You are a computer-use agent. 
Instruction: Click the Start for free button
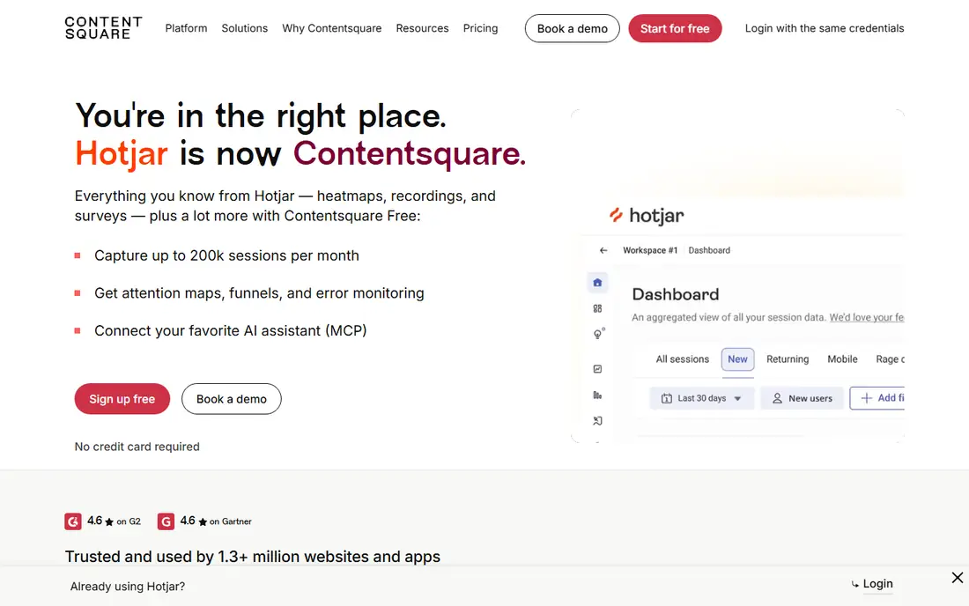point(675,28)
